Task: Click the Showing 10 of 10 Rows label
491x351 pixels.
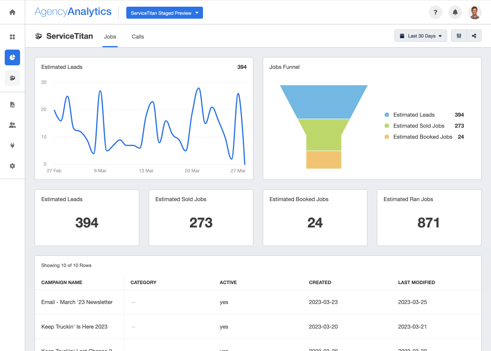Action: coord(66,265)
